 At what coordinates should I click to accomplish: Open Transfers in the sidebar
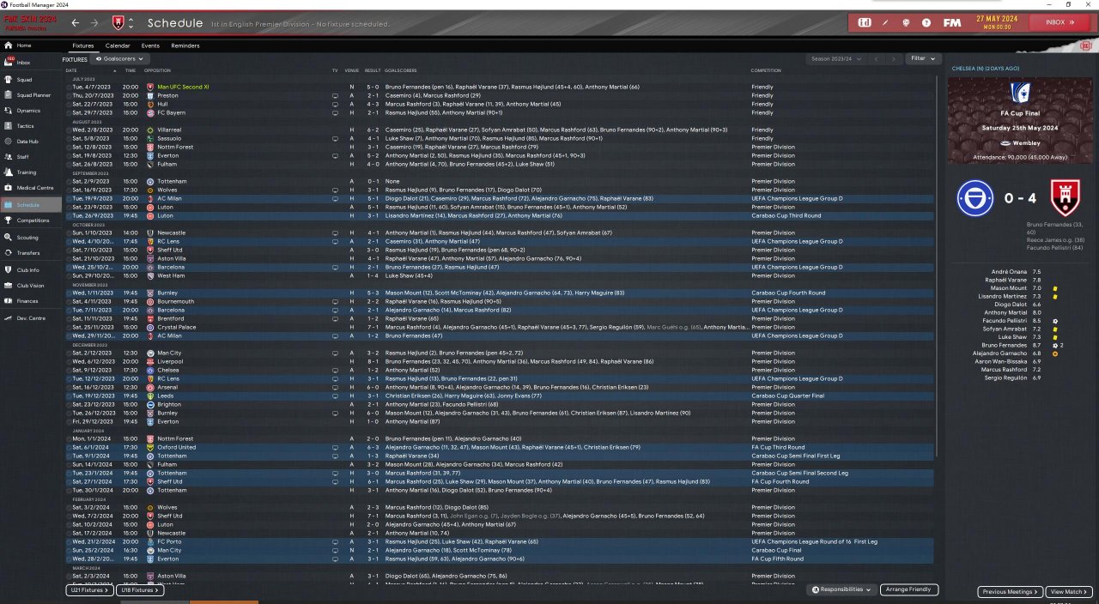coord(28,253)
